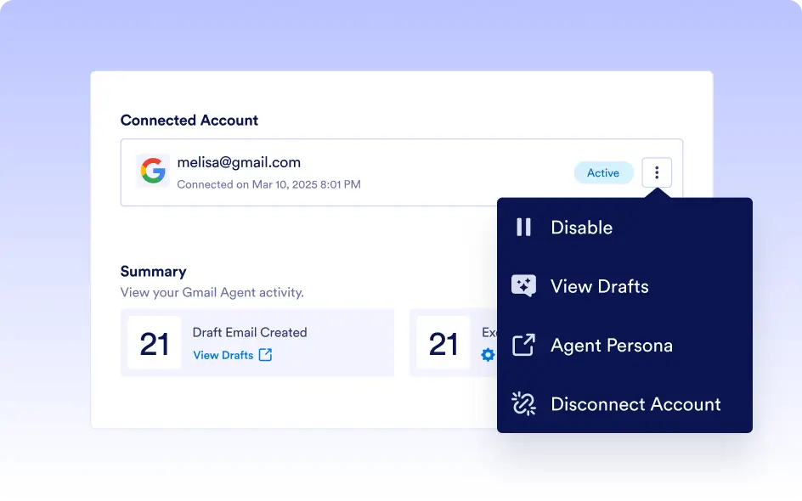This screenshot has height=501, width=802.
Task: Click the sparkle chat drafts icon
Action: [523, 286]
